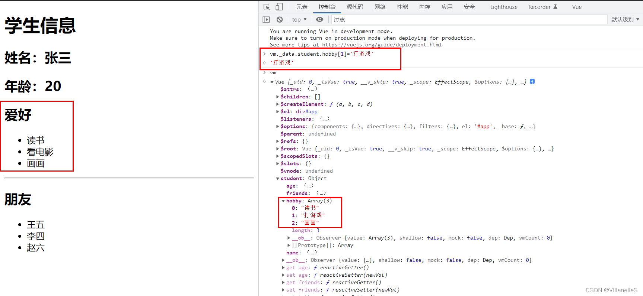The image size is (643, 296).
Task: Open the Recorder tab
Action: [x=543, y=7]
